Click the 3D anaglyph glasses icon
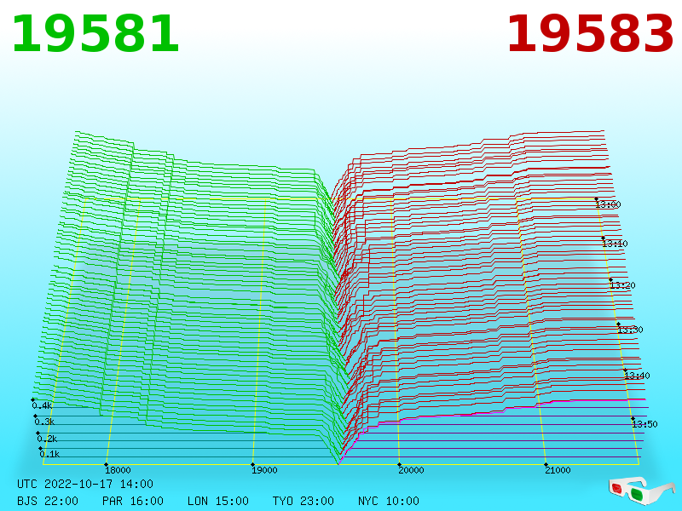The height and width of the screenshot is (511, 682). coord(642,491)
